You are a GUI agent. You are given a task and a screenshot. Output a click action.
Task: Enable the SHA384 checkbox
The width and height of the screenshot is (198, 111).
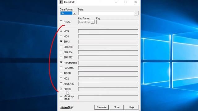point(61,52)
